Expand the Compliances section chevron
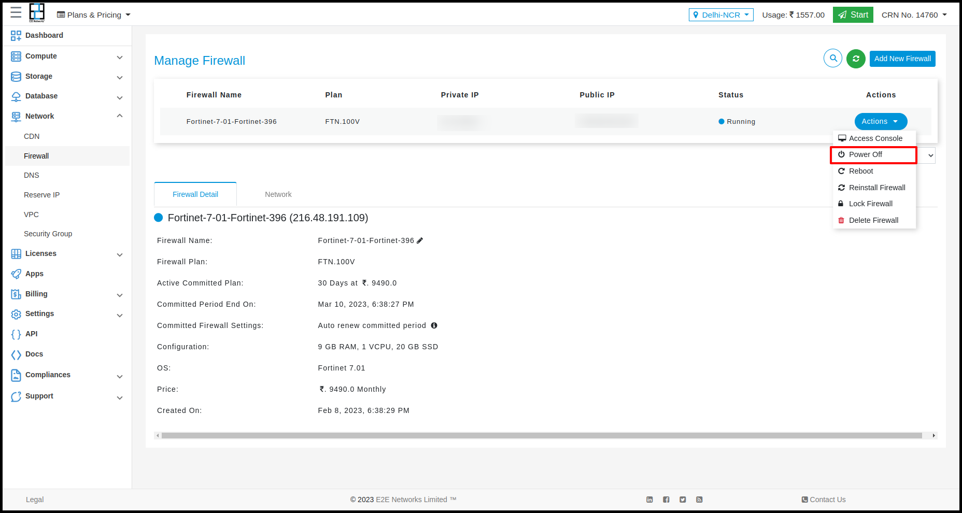Image resolution: width=962 pixels, height=513 pixels. tap(120, 376)
